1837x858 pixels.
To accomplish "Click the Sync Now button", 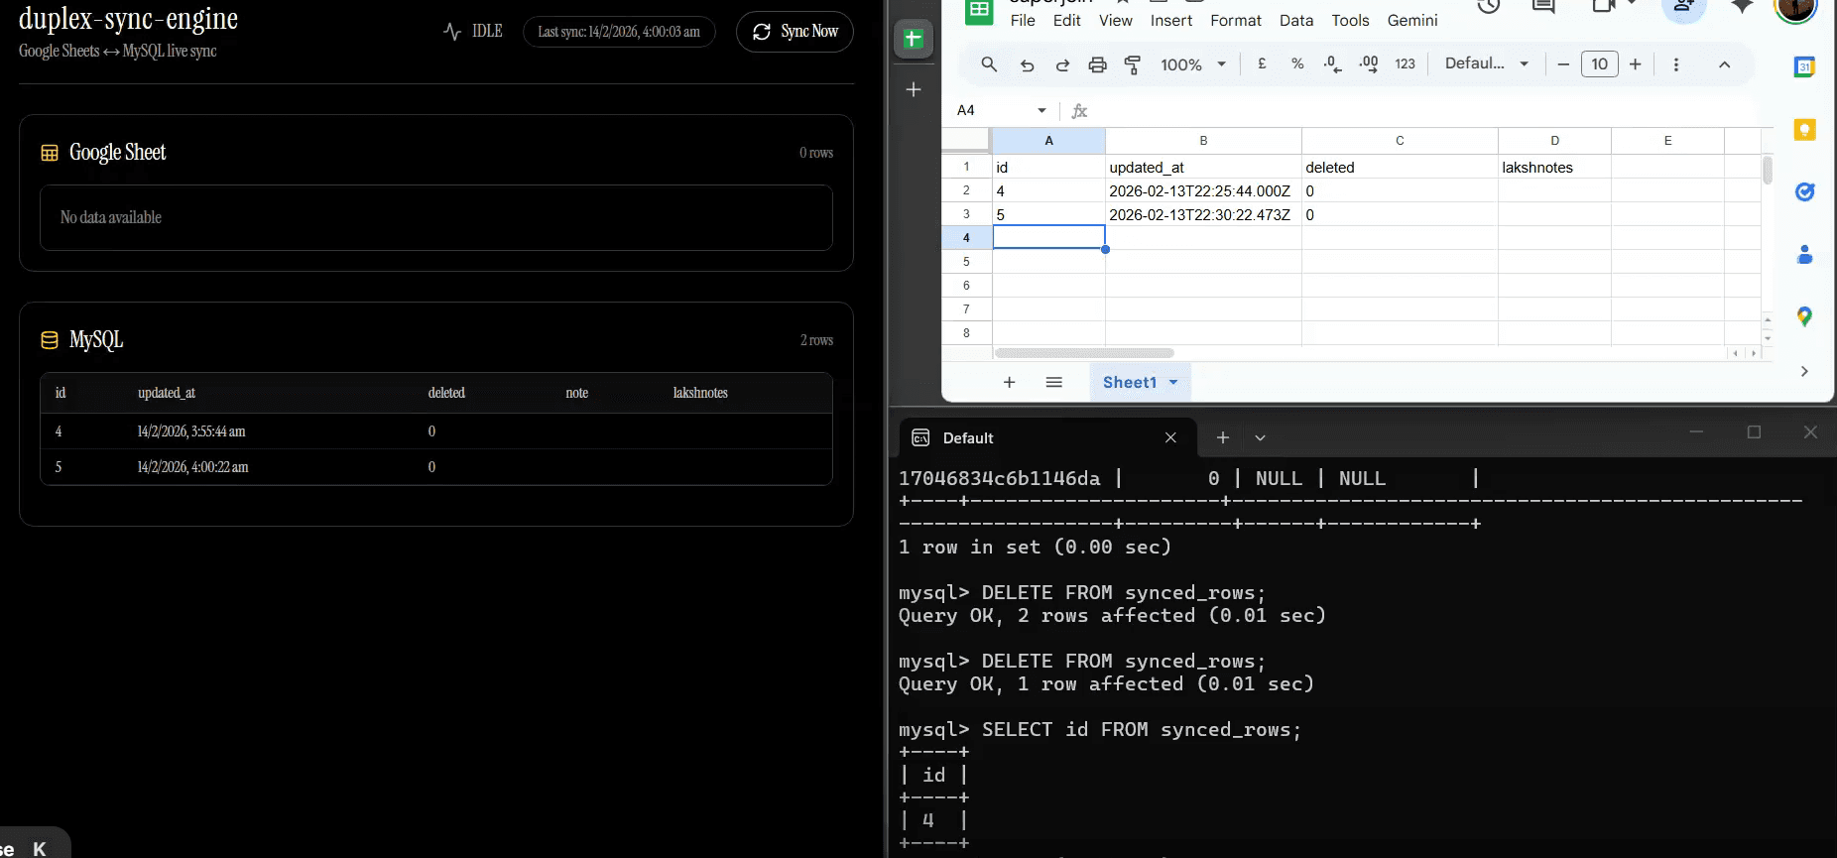I will [795, 32].
